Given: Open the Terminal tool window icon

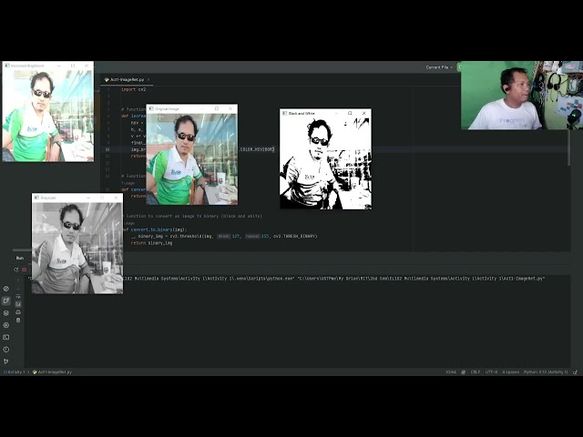Looking at the screenshot, I should pos(6,338).
